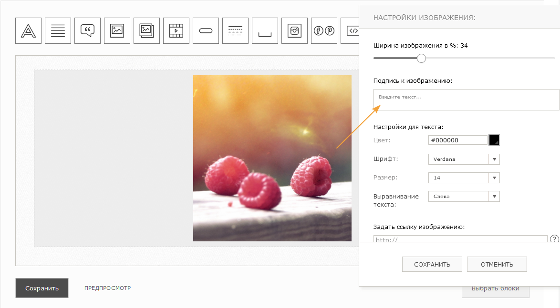Click the Шрифт label
The image size is (560, 308).
386,159
